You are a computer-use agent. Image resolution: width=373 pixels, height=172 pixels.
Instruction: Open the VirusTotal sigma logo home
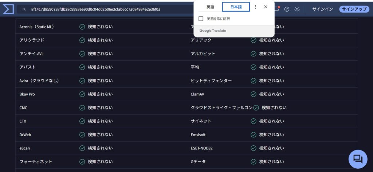click(8, 9)
